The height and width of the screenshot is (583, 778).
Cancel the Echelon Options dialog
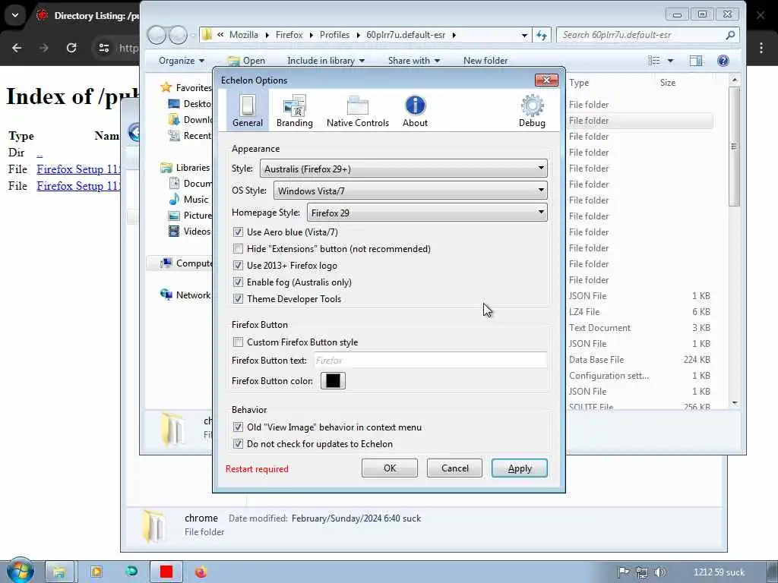[x=454, y=468]
